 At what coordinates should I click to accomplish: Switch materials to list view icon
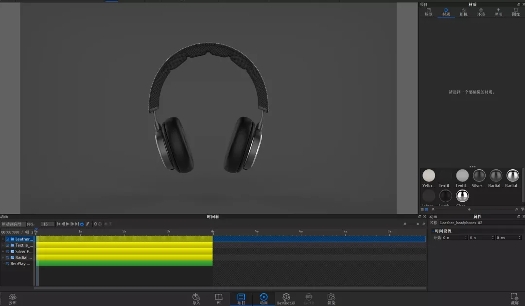coord(422,209)
